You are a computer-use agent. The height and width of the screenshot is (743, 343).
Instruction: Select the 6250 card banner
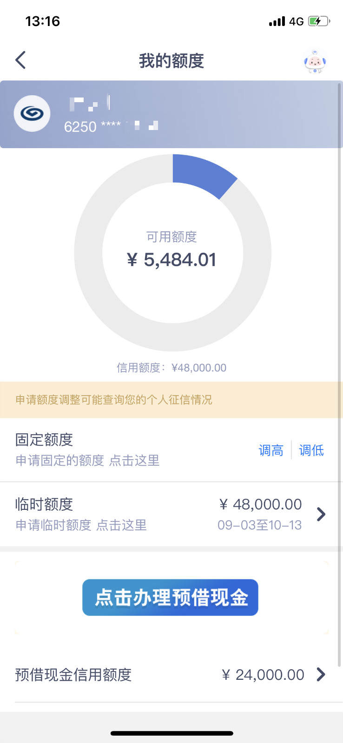coord(171,114)
